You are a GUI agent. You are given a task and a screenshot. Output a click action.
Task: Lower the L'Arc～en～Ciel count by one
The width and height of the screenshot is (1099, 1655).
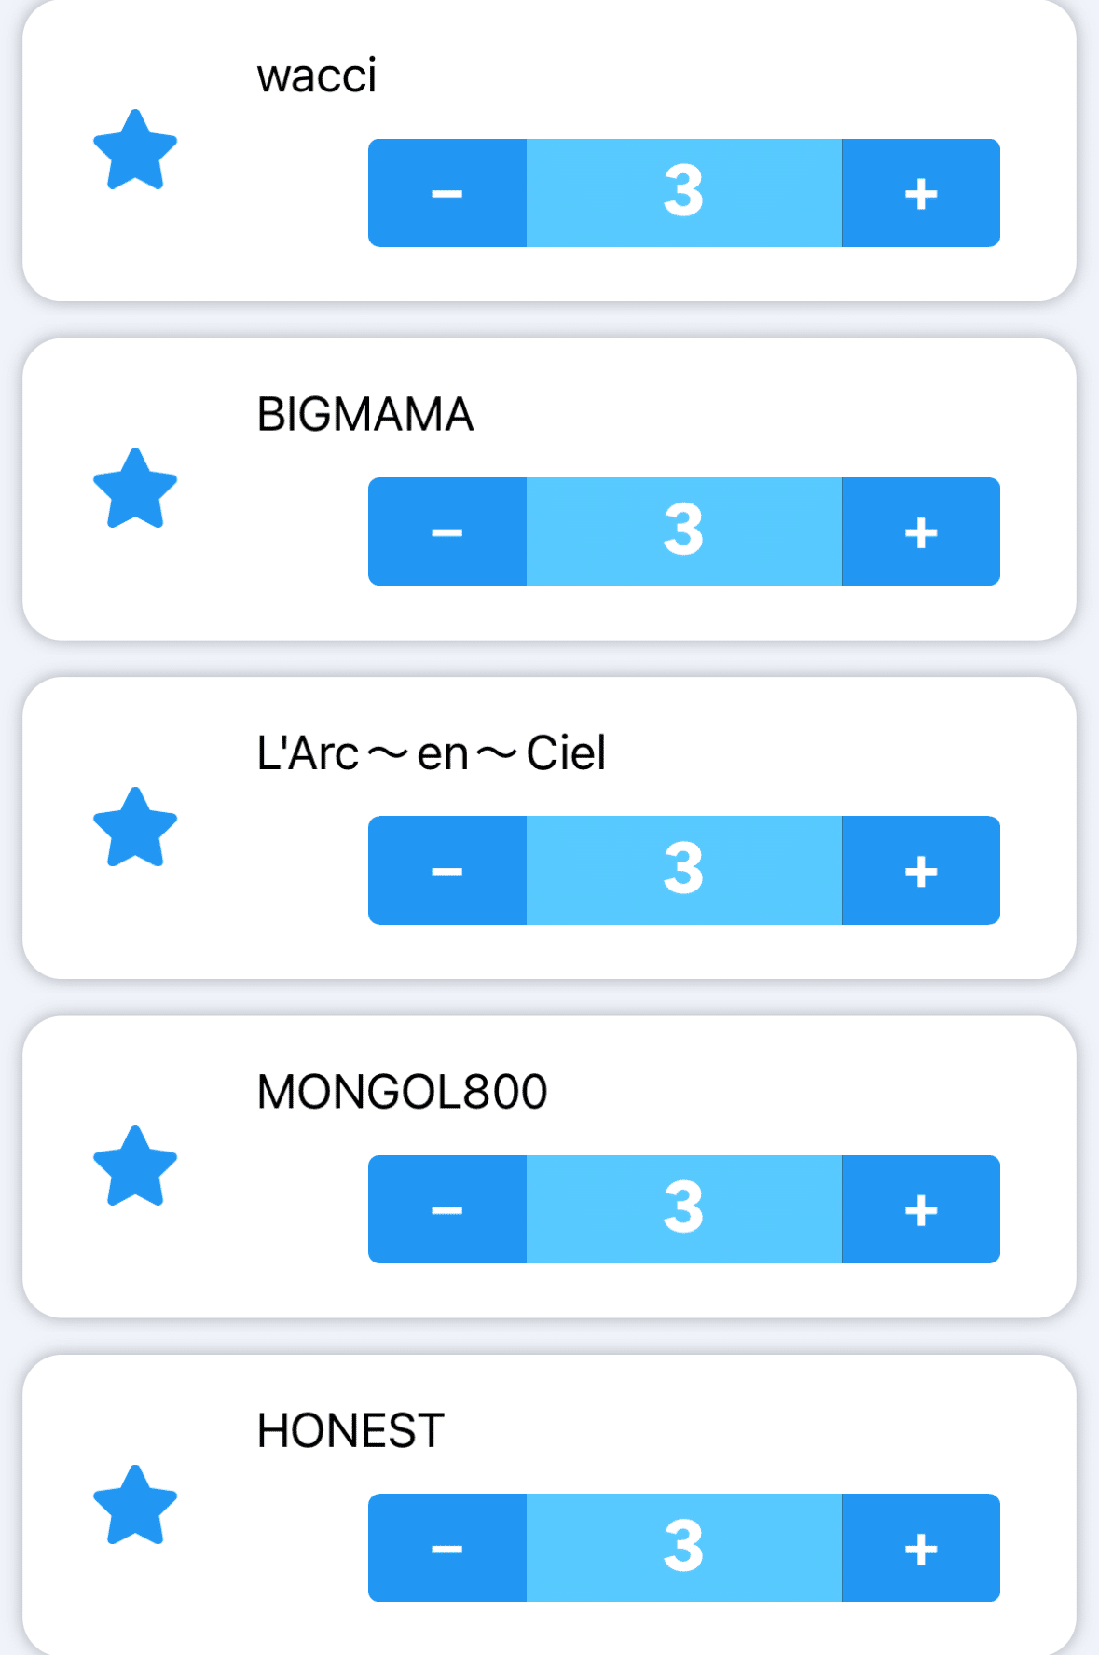[x=447, y=871]
